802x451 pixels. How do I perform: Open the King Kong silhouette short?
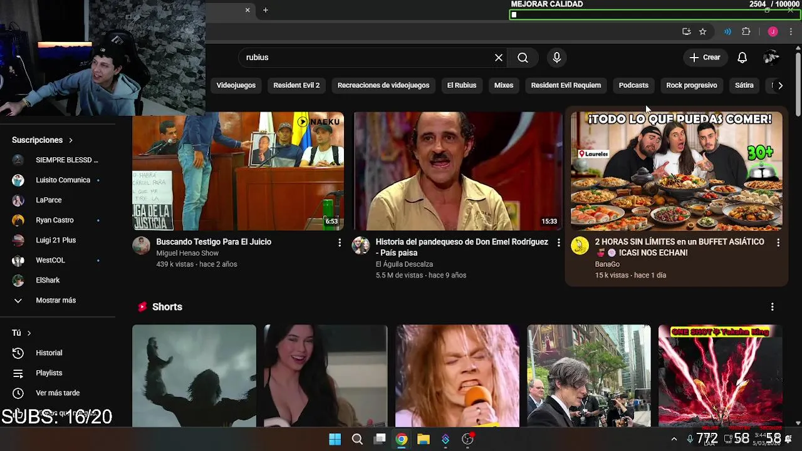pyautogui.click(x=194, y=376)
